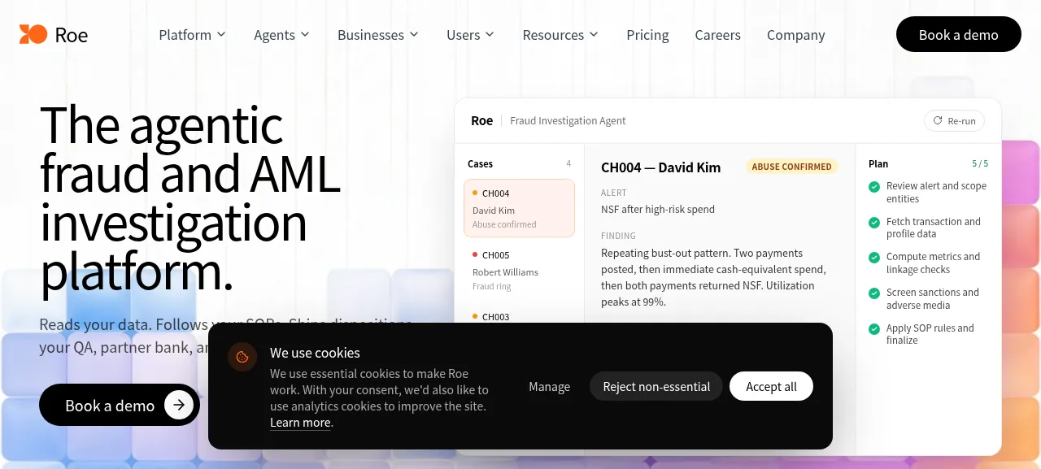
Task: Open the Resources dropdown chevron
Action: 594,35
